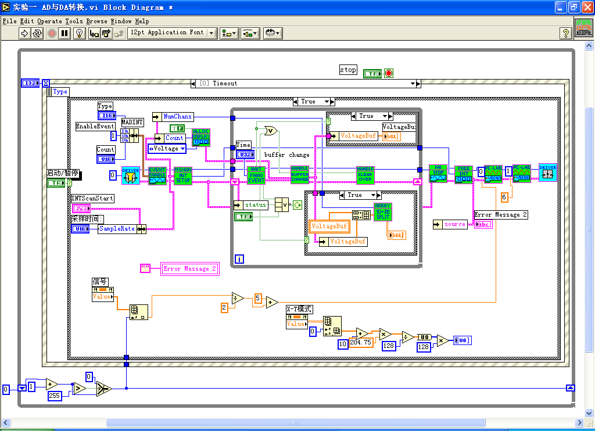
Task: Click the Step Over toolbar icon
Action: pyautogui.click(x=106, y=33)
